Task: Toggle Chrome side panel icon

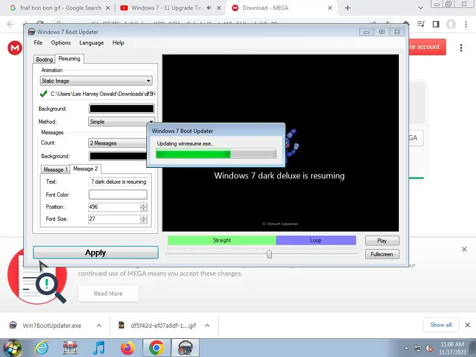Action: [436, 24]
